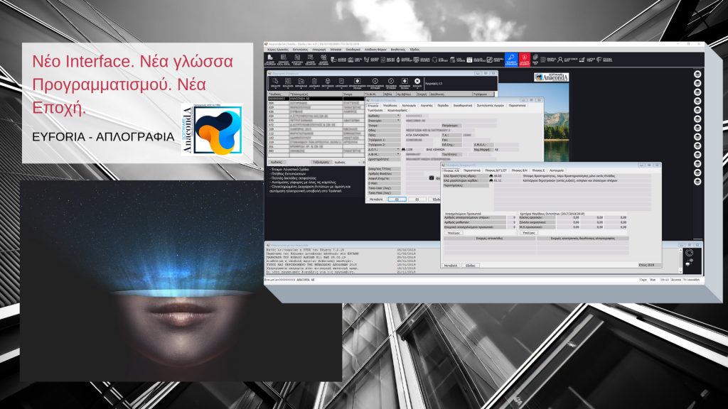Viewport: 728px width, 409px height.
Task: Click binoculars beside ΚΑΔ μεγαλύτερων κερδών
Action: coord(491,180)
